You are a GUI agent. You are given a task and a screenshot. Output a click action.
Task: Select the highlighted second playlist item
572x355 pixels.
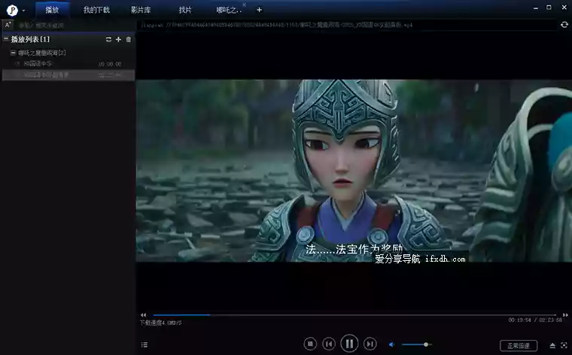(68, 75)
